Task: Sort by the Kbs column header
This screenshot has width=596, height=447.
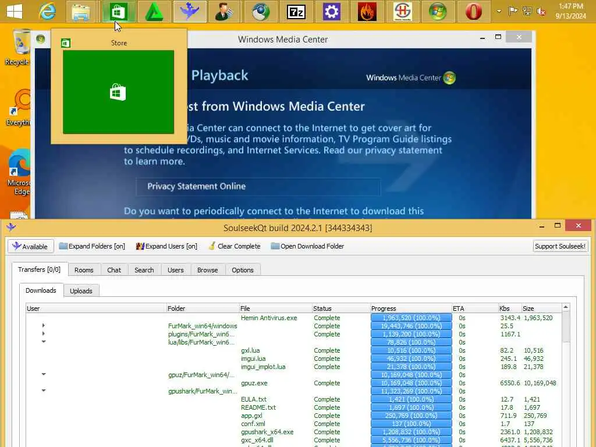Action: point(510,308)
